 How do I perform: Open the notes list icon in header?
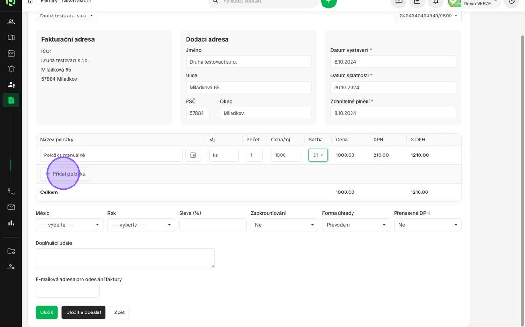[x=417, y=2]
